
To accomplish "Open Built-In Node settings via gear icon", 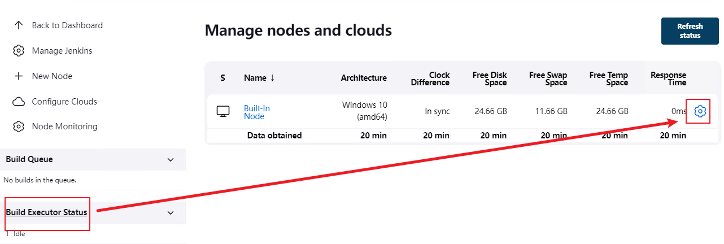I will tap(700, 111).
